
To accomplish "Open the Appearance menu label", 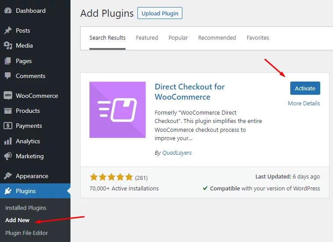I will tap(32, 176).
